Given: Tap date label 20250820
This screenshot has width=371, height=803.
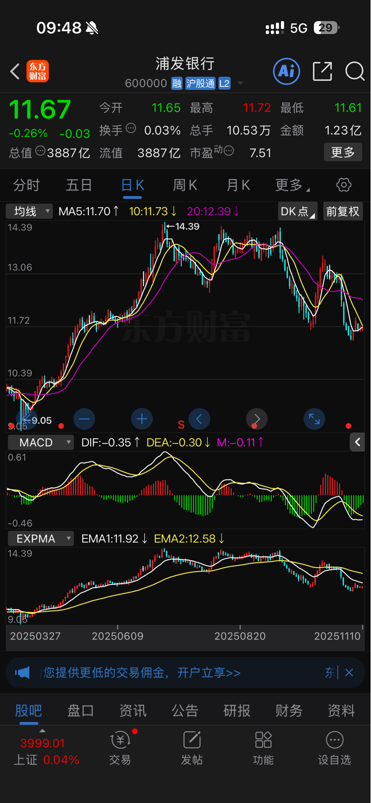Looking at the screenshot, I should [x=240, y=636].
